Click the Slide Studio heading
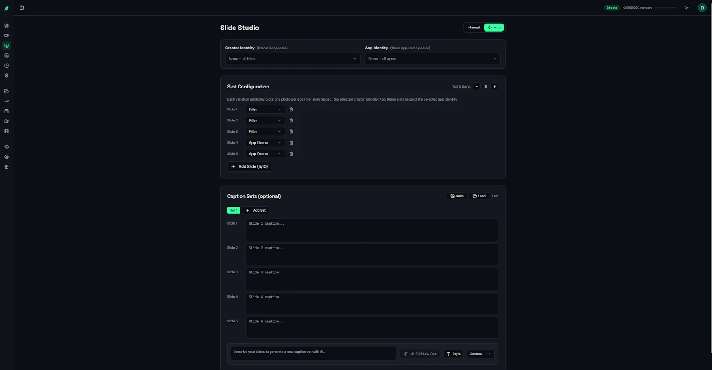Viewport: 712px width, 370px height. (x=239, y=28)
